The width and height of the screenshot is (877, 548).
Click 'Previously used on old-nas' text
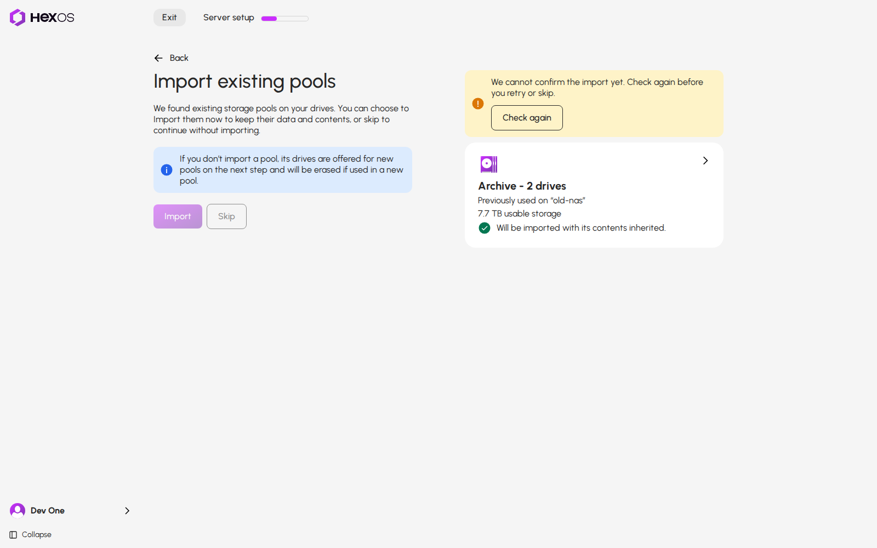[532, 201]
